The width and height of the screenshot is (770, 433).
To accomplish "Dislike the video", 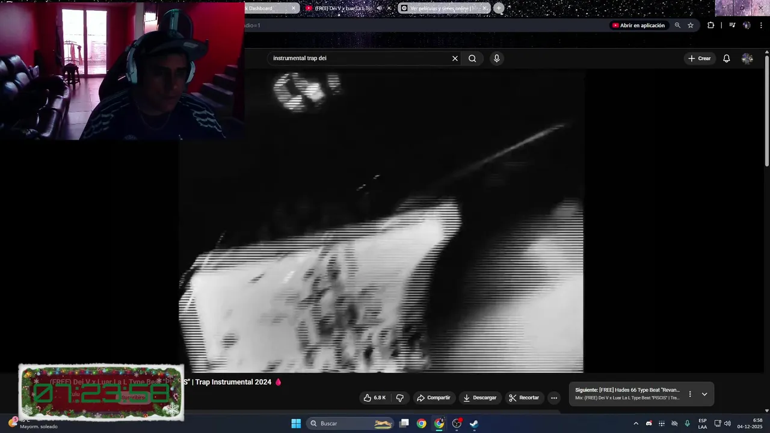I will pos(399,398).
